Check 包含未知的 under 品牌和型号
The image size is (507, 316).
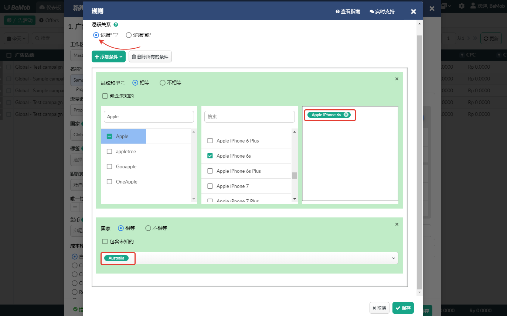(105, 96)
